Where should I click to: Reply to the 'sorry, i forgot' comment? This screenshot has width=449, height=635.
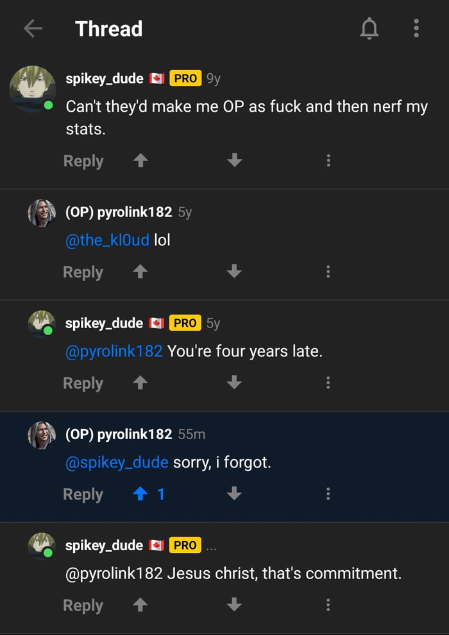click(x=83, y=494)
